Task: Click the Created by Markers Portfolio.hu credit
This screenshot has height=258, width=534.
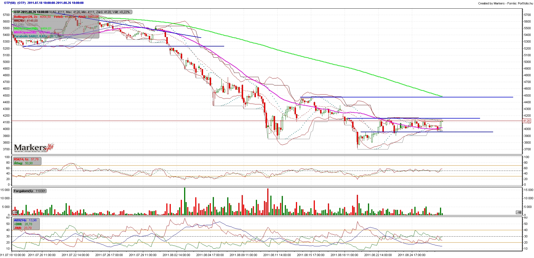Action: coord(505,3)
